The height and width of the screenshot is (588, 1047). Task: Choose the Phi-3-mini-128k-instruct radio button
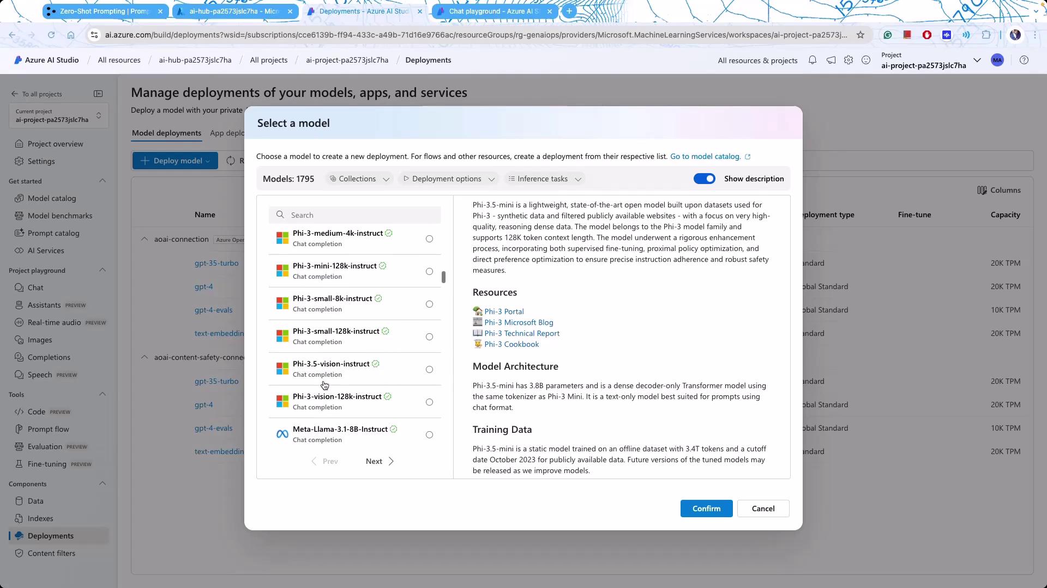(429, 272)
